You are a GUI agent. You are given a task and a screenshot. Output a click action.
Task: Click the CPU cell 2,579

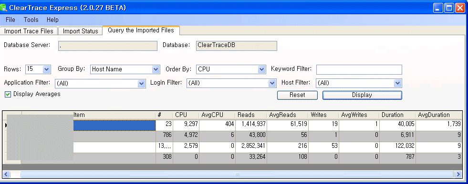pos(186,147)
